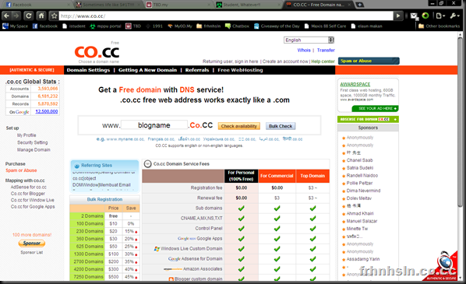Open the English language dropdown

click(x=309, y=40)
